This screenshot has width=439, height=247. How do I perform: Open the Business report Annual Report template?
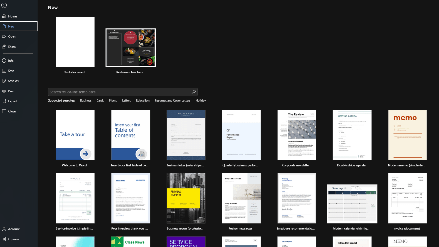click(186, 198)
